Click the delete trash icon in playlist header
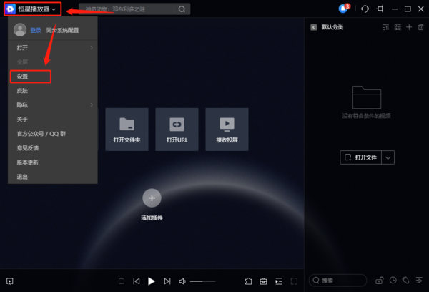This screenshot has width=429, height=292. tap(420, 27)
